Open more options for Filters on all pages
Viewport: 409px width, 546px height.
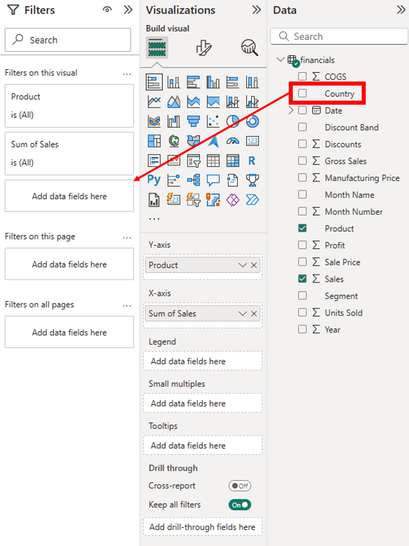coord(127,305)
